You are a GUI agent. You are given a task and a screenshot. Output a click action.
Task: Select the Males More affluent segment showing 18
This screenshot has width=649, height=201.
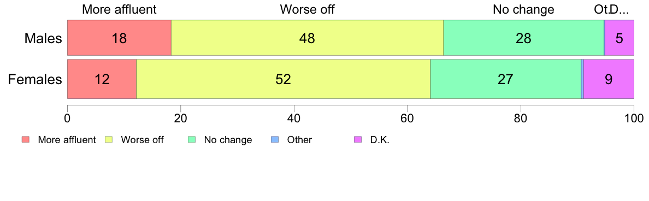(x=119, y=38)
